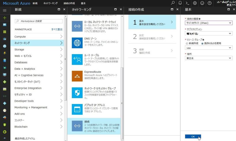Click the green plus New icon
This screenshot has width=236, height=141.
coord(5,18)
